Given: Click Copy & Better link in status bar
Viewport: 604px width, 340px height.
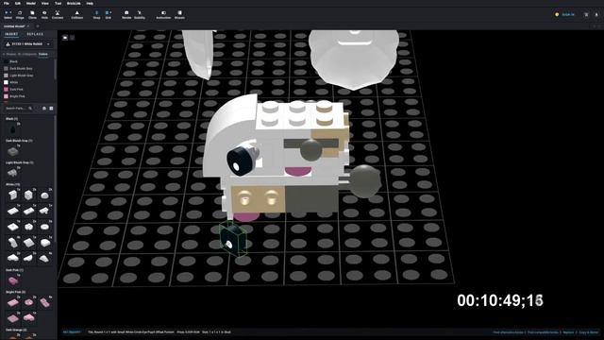Looking at the screenshot, I should pyautogui.click(x=589, y=331).
